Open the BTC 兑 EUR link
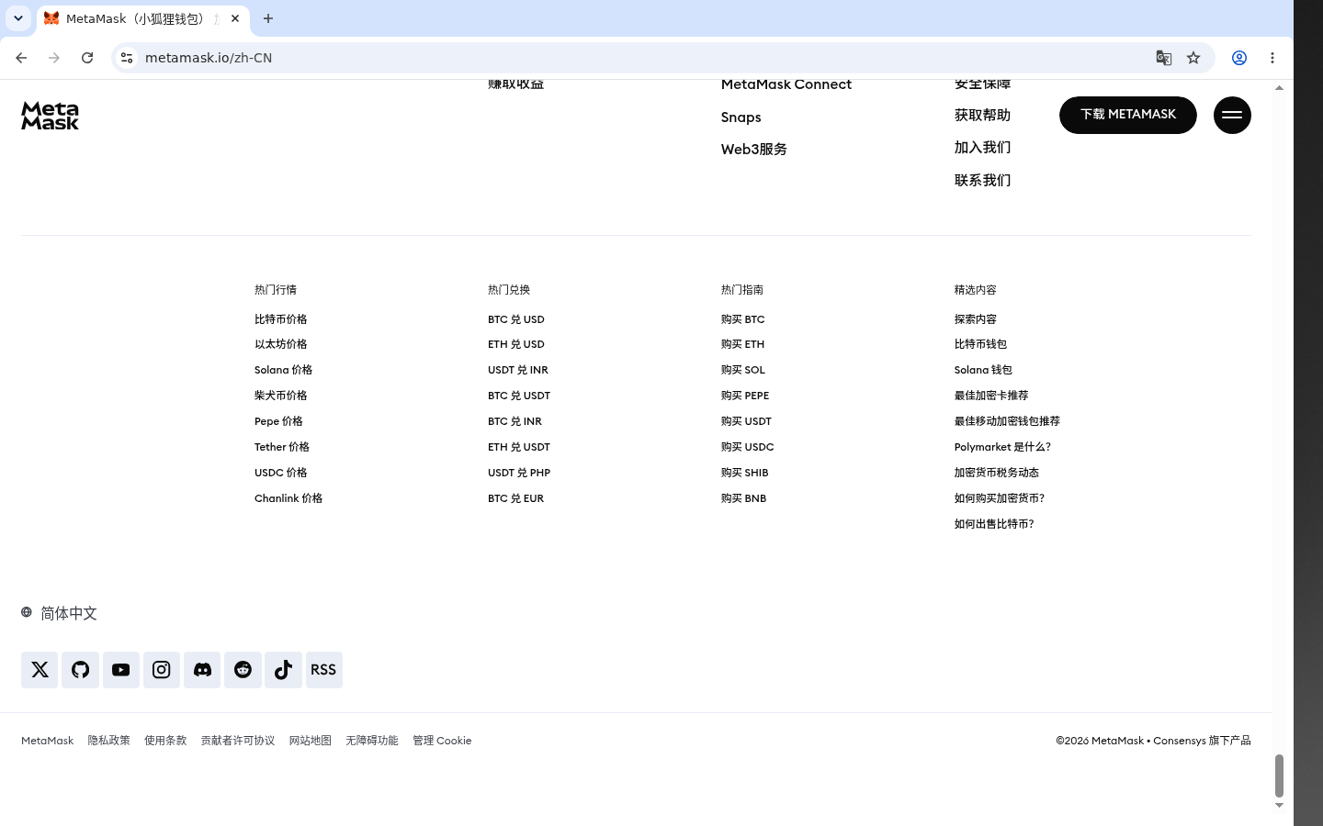Viewport: 1323px width, 826px height. click(516, 498)
